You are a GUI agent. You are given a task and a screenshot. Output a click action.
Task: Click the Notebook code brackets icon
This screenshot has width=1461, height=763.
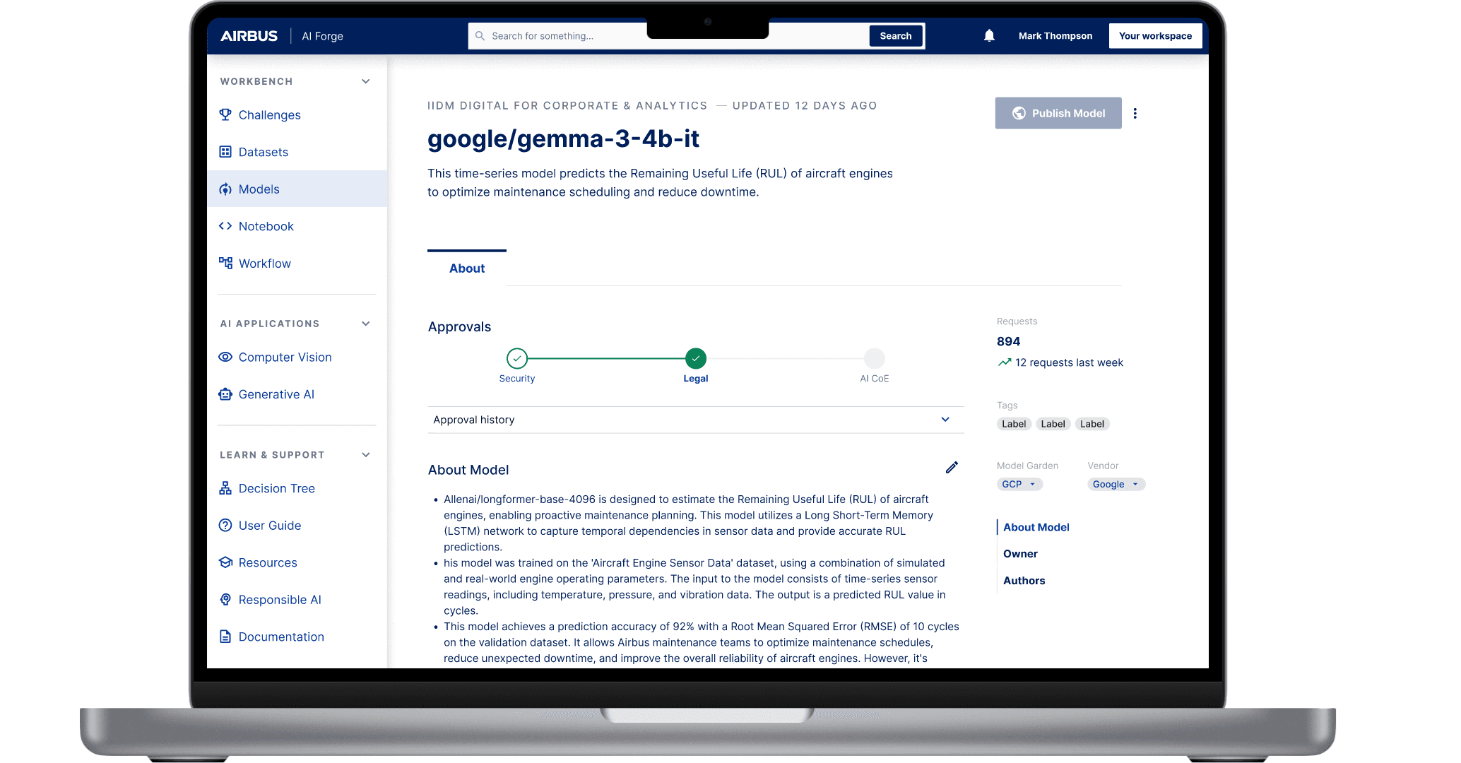[x=225, y=226]
